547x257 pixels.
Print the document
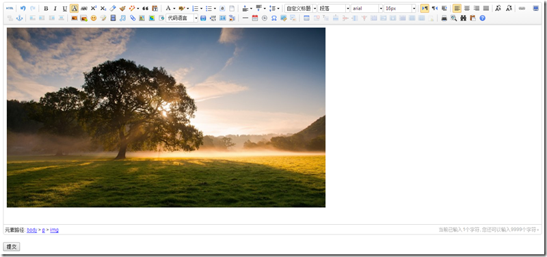(x=444, y=18)
